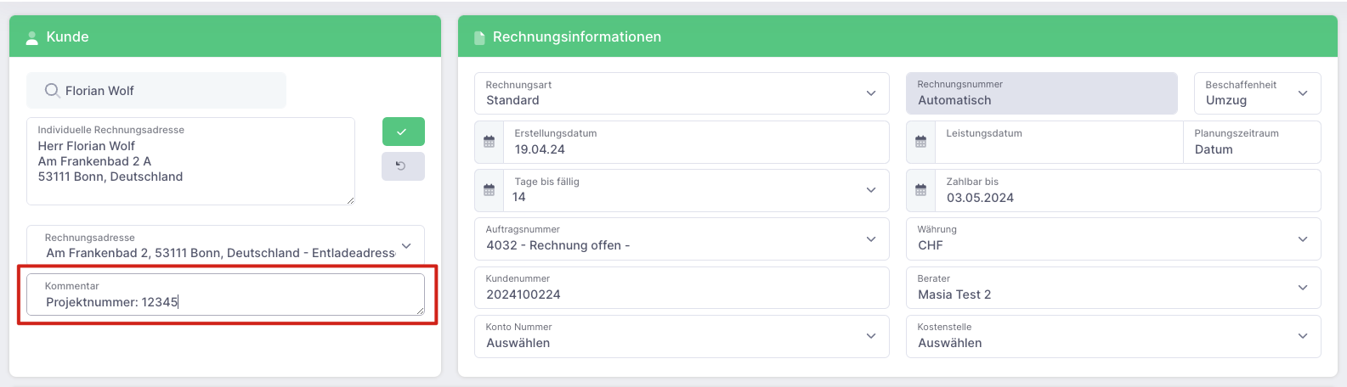Screen dimensions: 1347x387
Task: Click the gray undo reset arrow button
Action: [x=403, y=166]
